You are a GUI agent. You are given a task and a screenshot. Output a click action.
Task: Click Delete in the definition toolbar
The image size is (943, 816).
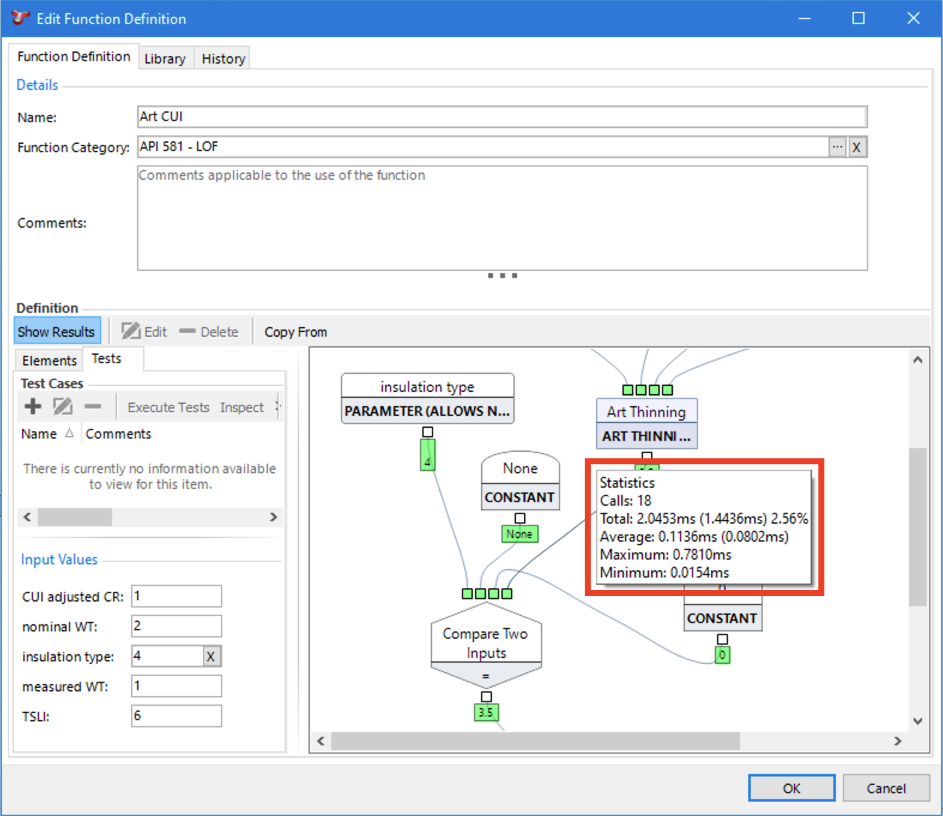[209, 332]
